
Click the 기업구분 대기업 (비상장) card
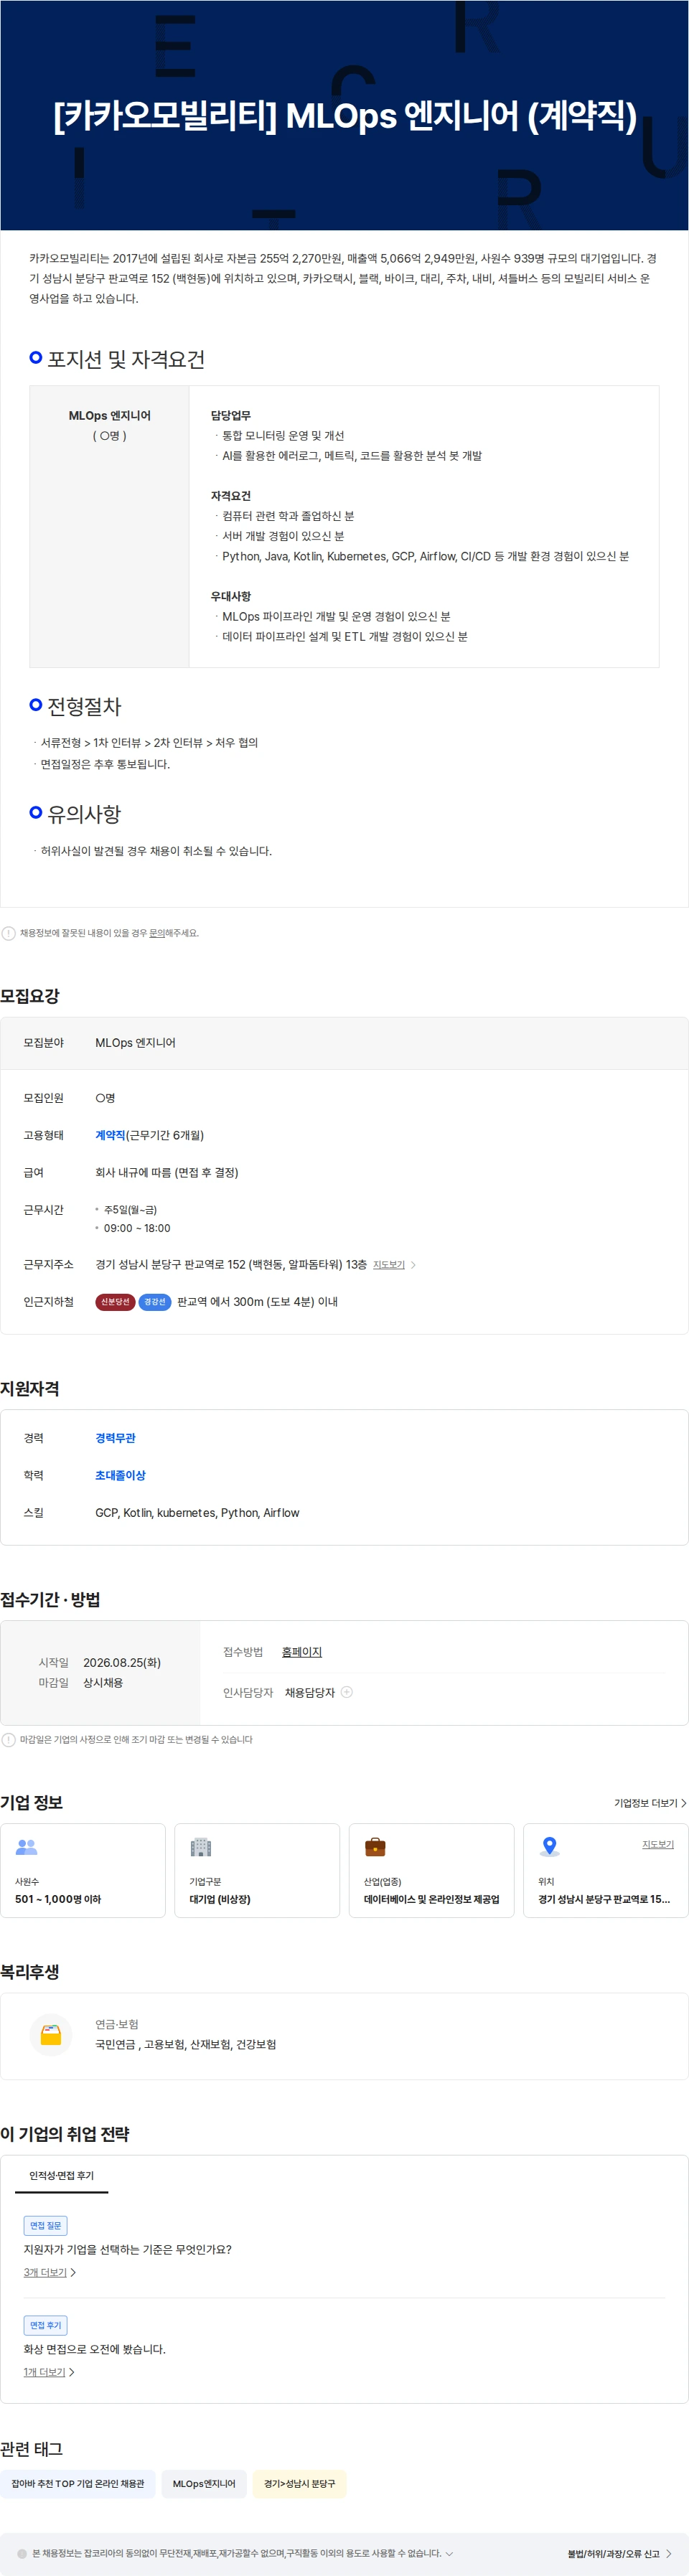click(x=257, y=1870)
